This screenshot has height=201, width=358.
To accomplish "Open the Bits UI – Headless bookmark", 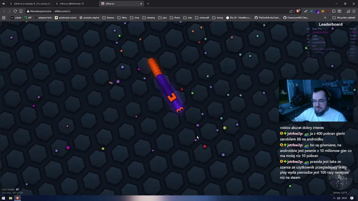I will (238, 18).
